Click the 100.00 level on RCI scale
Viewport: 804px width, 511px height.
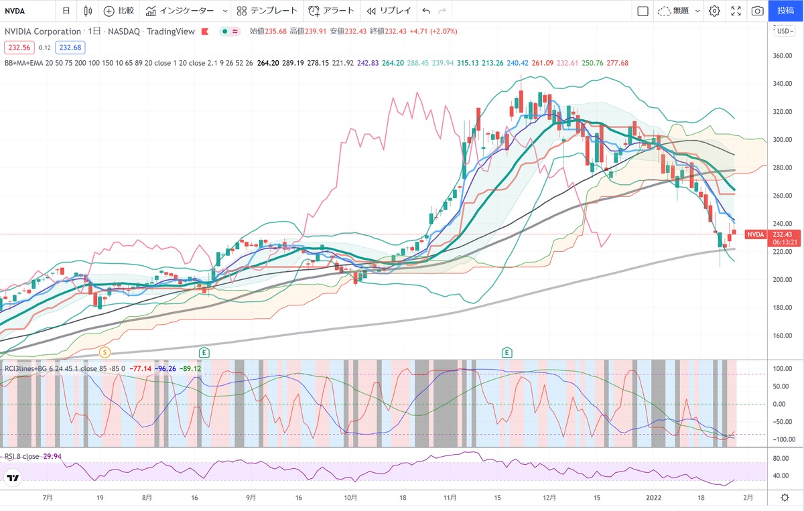783,368
